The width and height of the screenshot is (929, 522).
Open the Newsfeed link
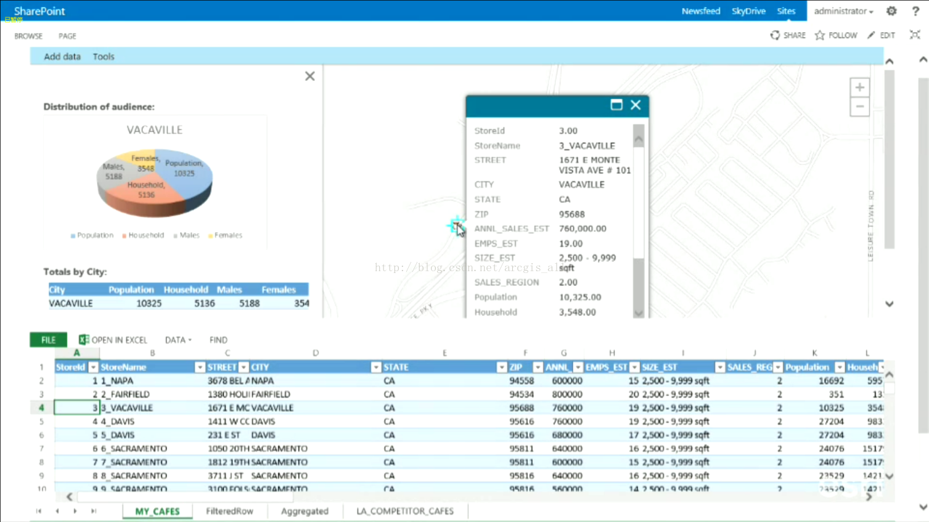click(700, 11)
